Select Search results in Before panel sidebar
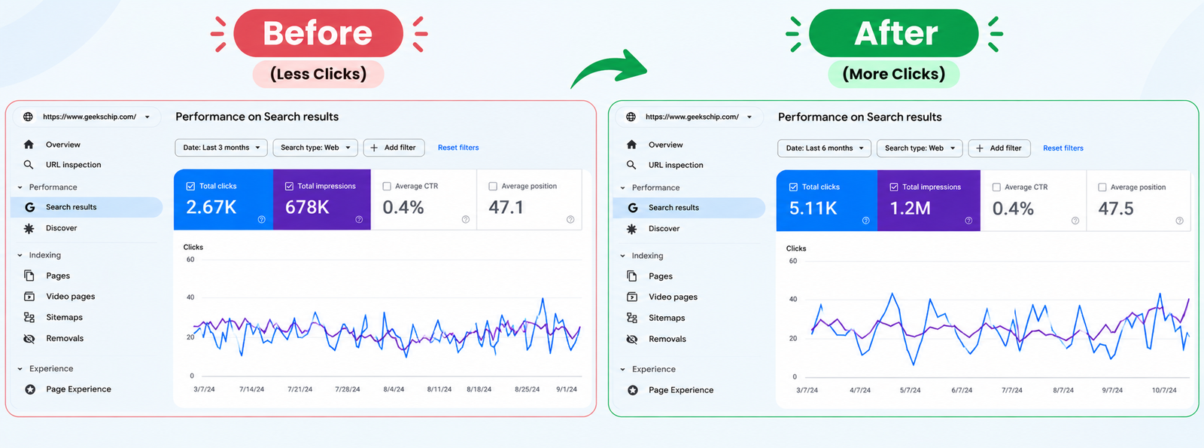The height and width of the screenshot is (448, 1204). click(87, 207)
